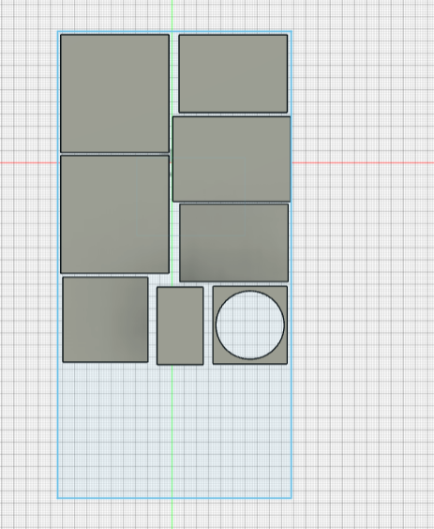Click inside the circular hole cutout

pyautogui.click(x=250, y=325)
